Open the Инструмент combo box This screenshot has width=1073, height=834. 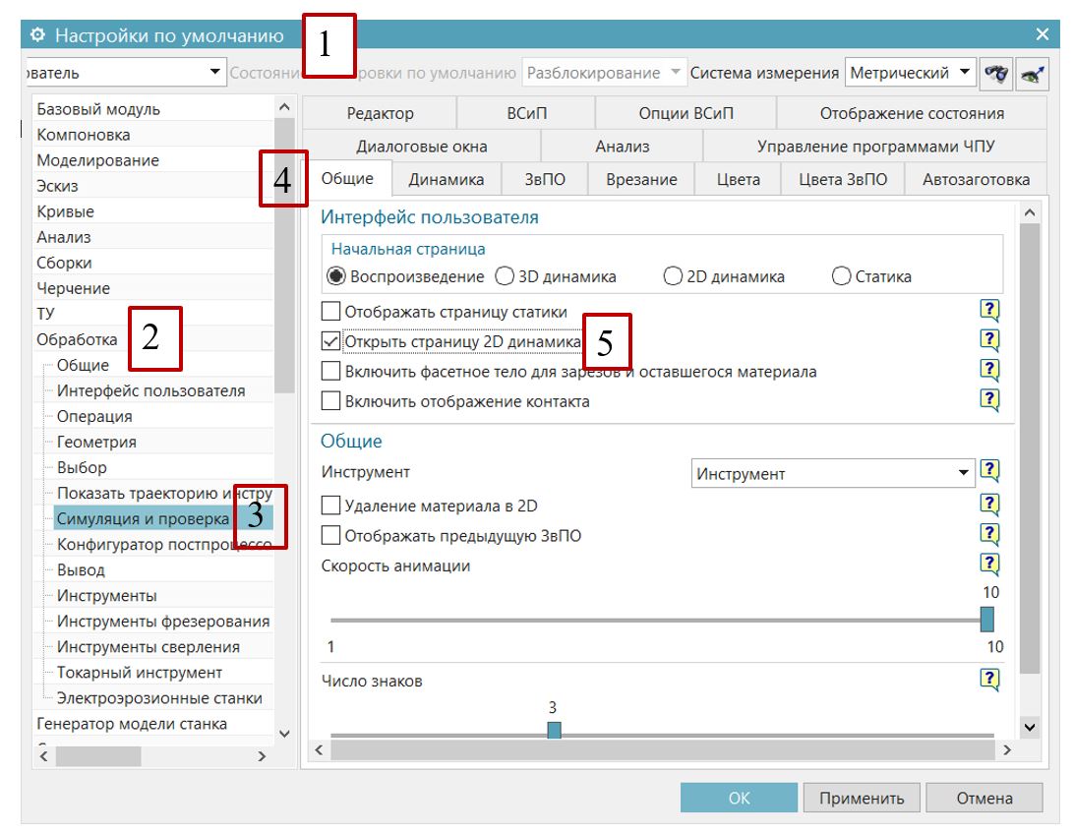[964, 472]
